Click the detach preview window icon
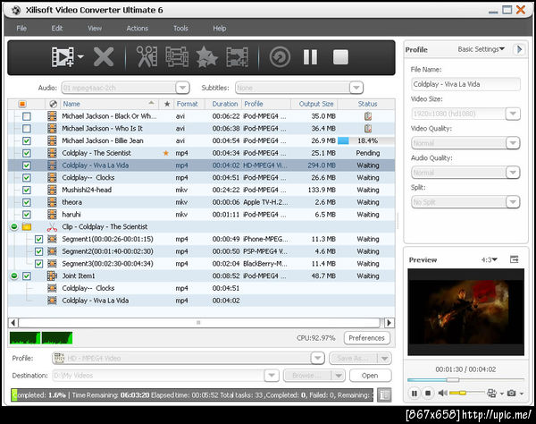536x424 pixels. point(515,259)
